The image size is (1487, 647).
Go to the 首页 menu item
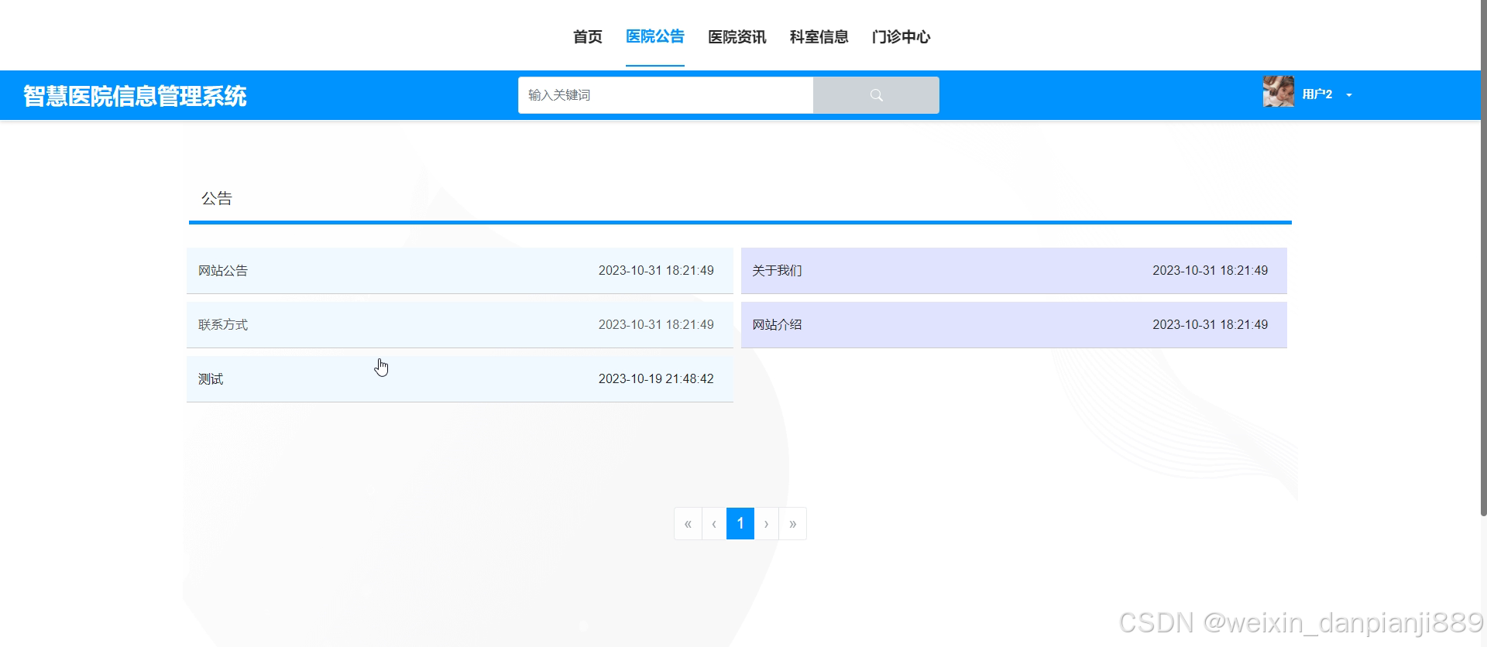[x=587, y=36]
